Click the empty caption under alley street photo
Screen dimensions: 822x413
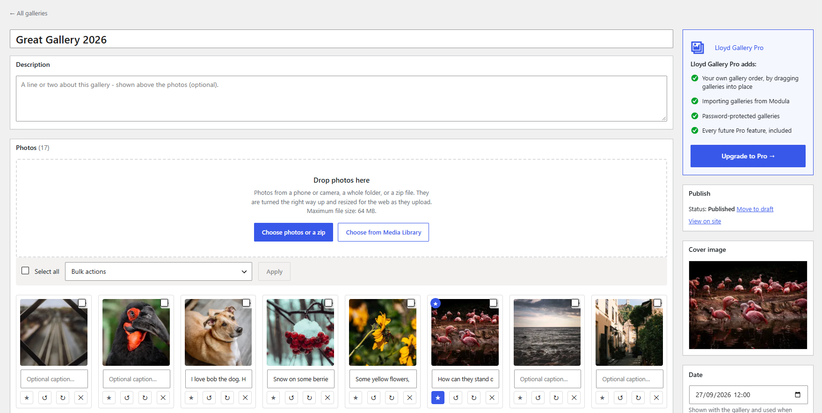(x=629, y=379)
